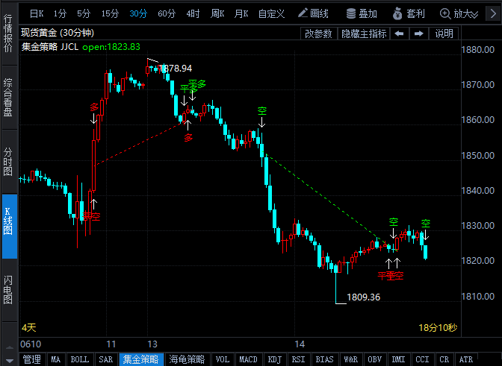Select the 30分 period
This screenshot has width=502, height=366.
[138, 13]
